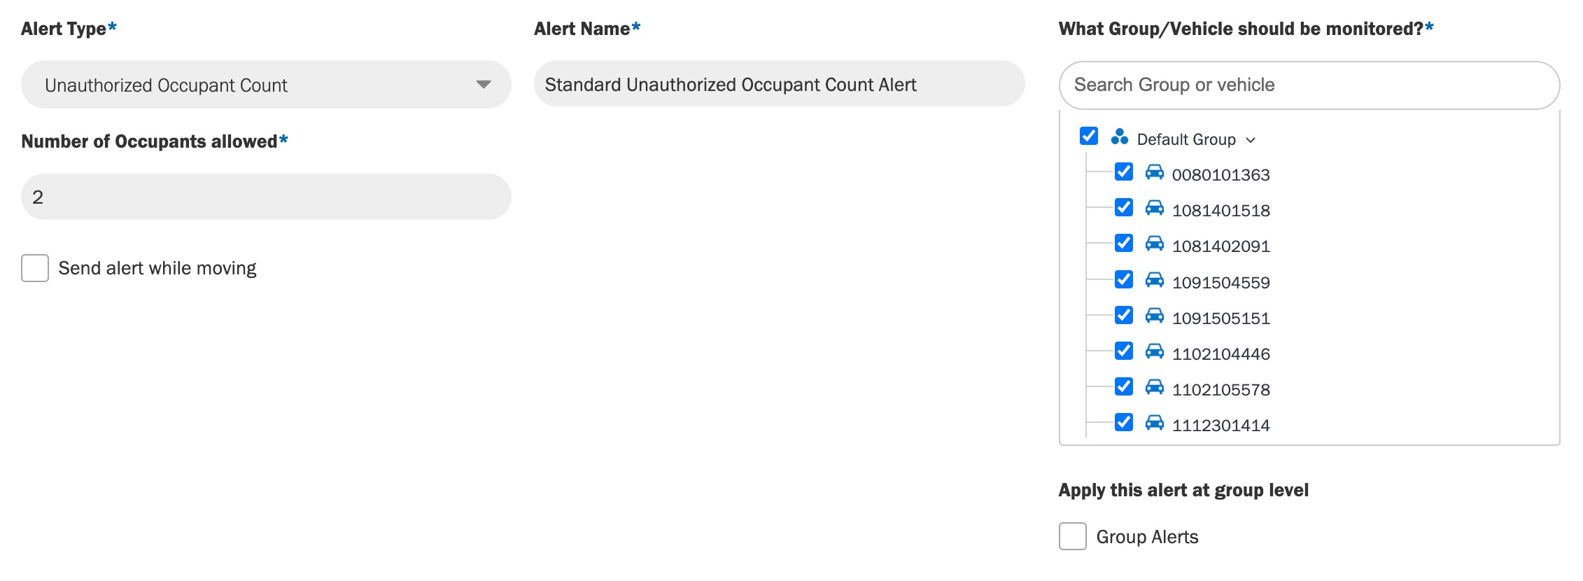
Task: Click the vehicle icon beside 1091505151
Action: [x=1154, y=316]
